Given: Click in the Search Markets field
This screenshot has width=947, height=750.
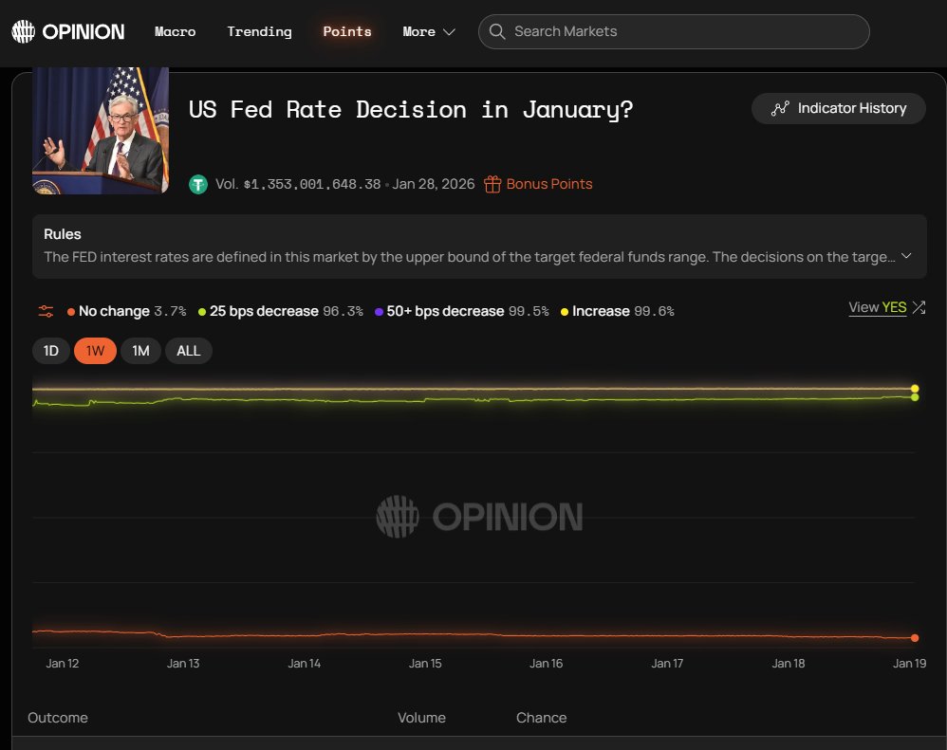Looking at the screenshot, I should point(674,31).
